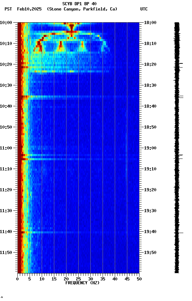This screenshot has height=301, width=192.
Task: Click the '0' frequency axis label
Action: pos(17,279)
